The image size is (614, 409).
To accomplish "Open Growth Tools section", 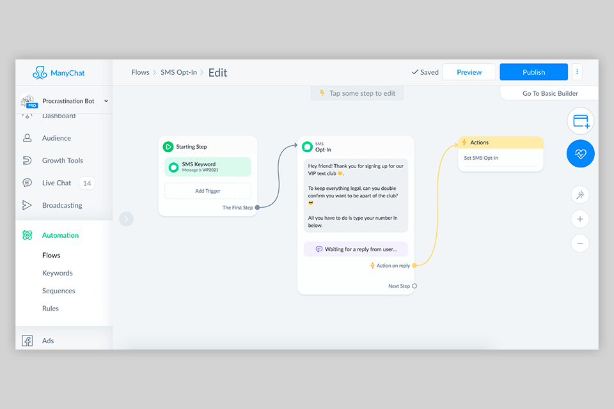I will pos(63,160).
